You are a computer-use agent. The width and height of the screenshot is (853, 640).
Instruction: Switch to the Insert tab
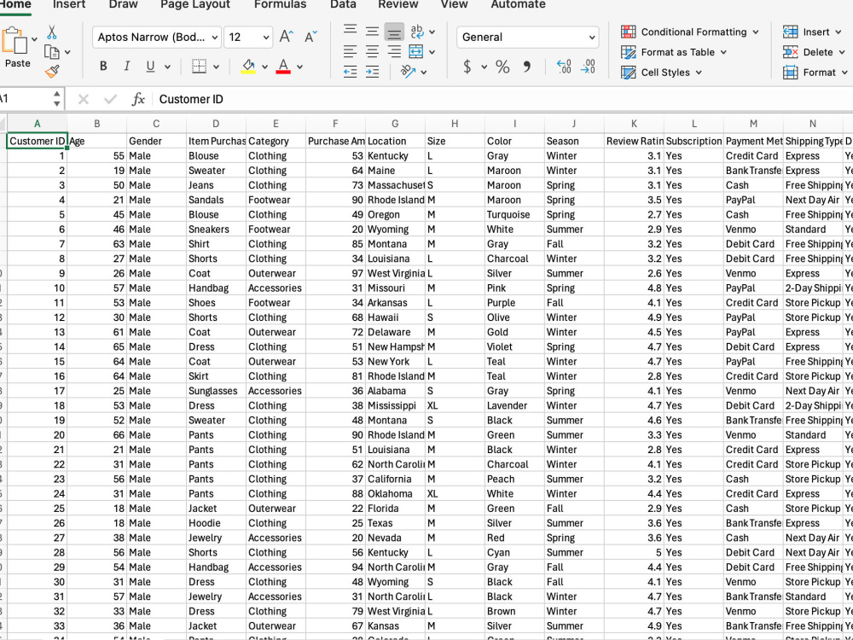point(69,4)
